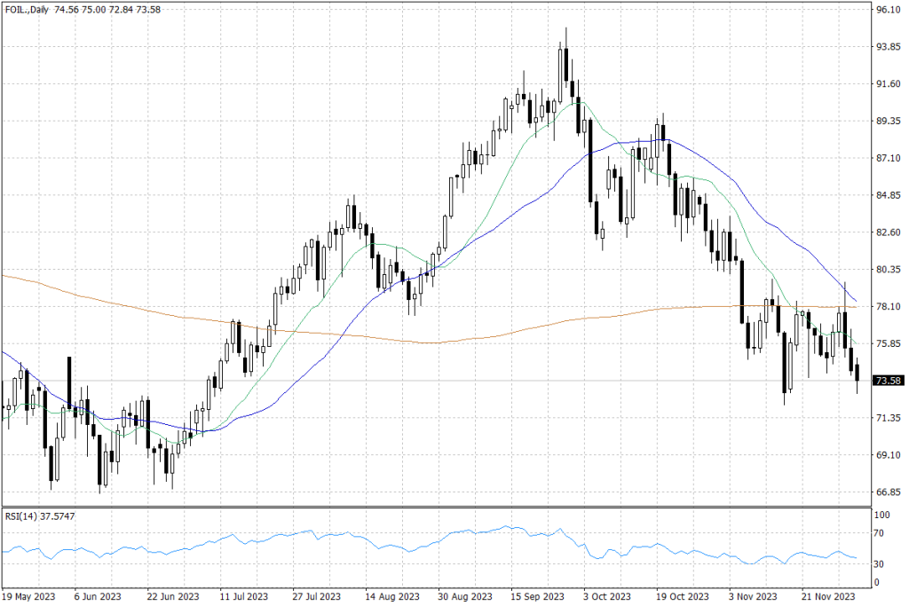Click the 15 Sep 2023 date label

(539, 596)
